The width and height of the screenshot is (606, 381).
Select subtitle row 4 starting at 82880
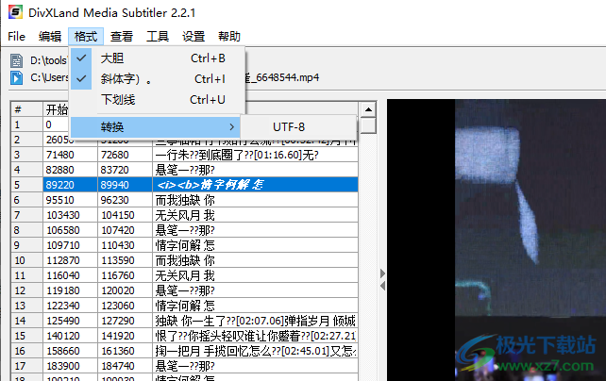click(x=185, y=170)
